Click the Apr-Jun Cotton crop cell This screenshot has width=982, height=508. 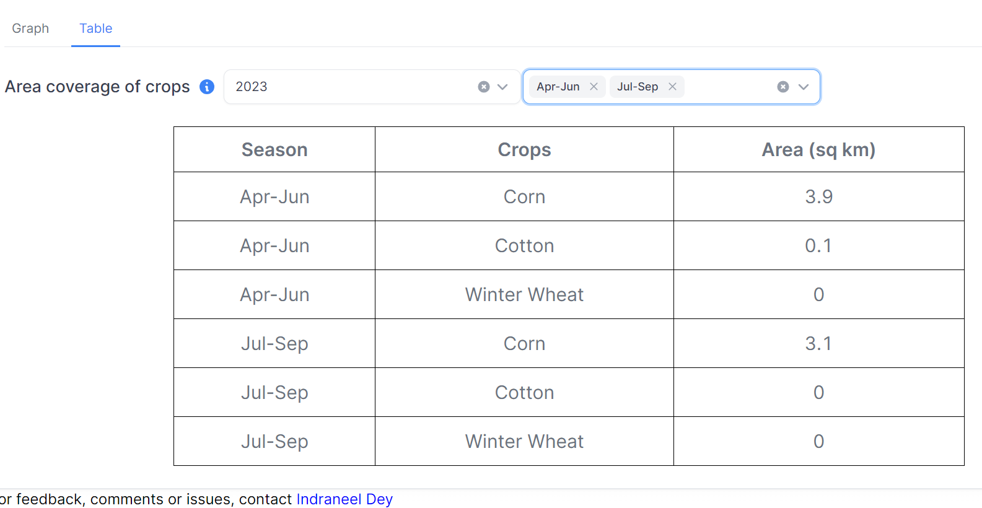tap(524, 246)
